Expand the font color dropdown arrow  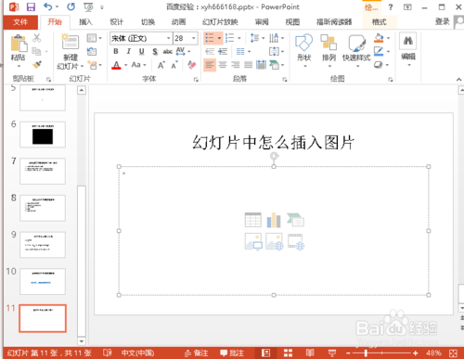pos(126,65)
